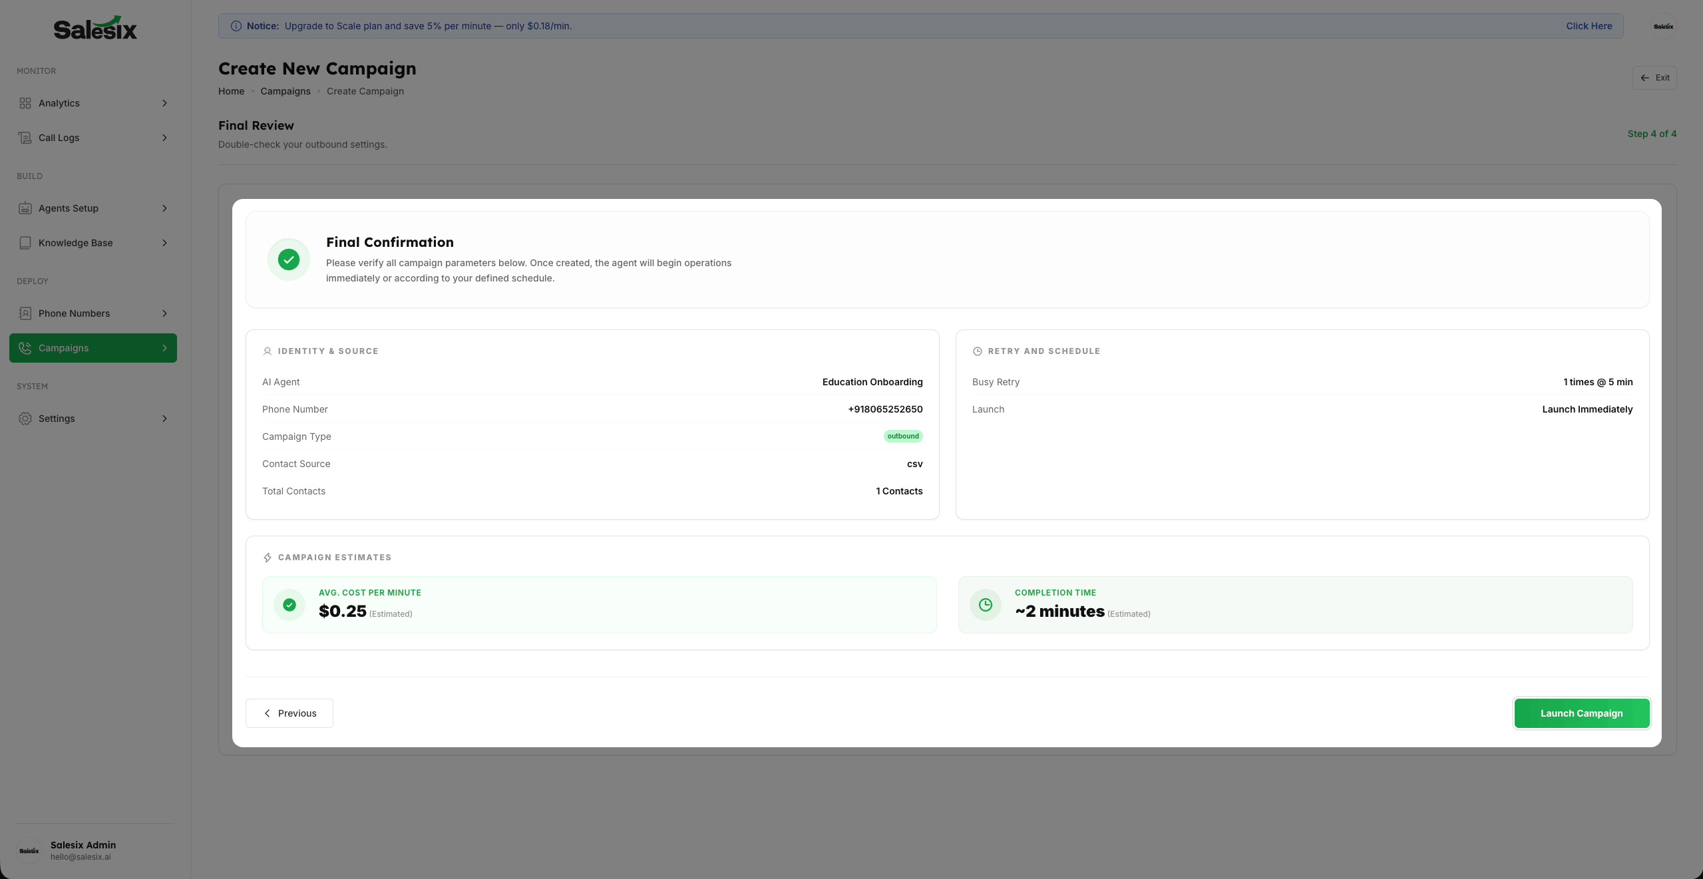Image resolution: width=1703 pixels, height=879 pixels.
Task: Go back with Previous button
Action: [x=289, y=713]
